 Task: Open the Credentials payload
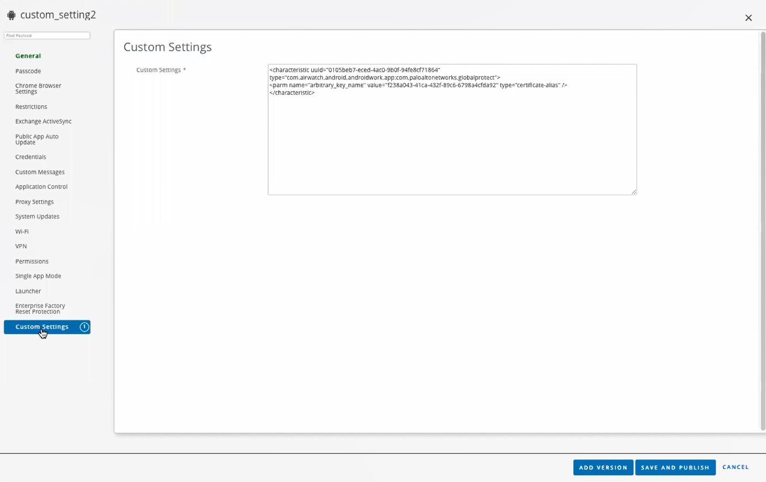coord(30,157)
